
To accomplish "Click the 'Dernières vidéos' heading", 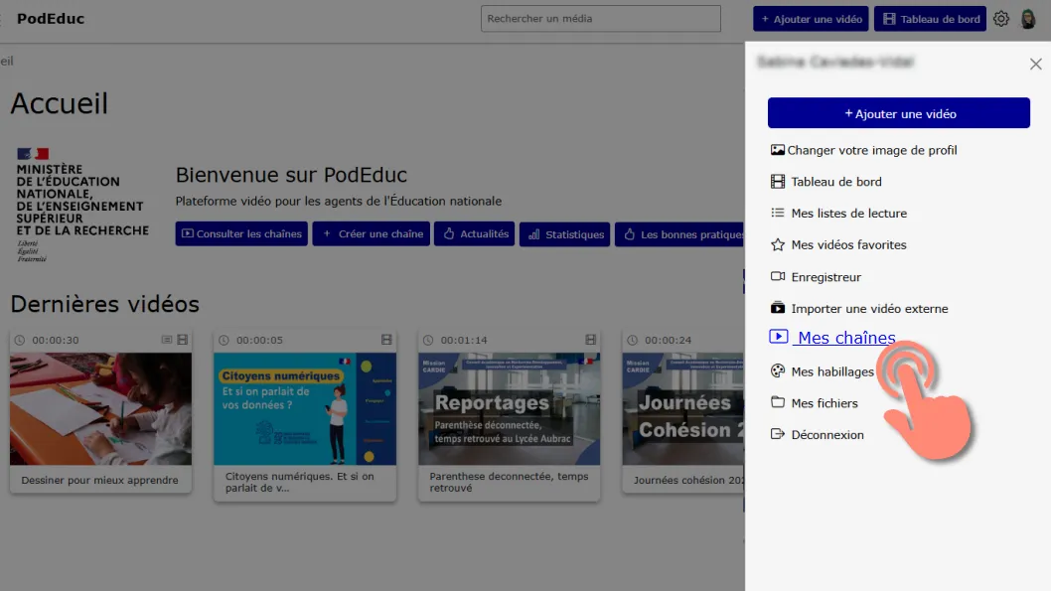I will (104, 304).
